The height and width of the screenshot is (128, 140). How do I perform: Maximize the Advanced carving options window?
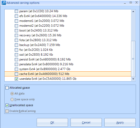pos(131,3)
